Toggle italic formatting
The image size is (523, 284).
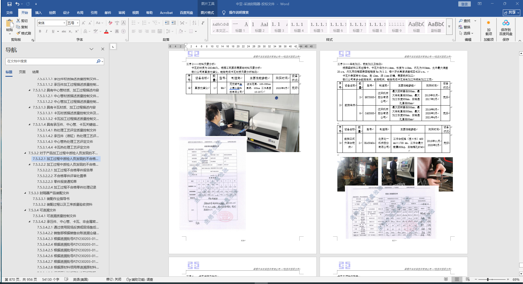[46, 31]
